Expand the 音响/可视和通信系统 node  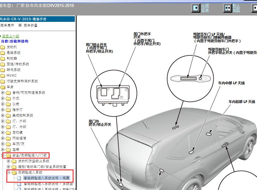pyautogui.click(x=3, y=92)
